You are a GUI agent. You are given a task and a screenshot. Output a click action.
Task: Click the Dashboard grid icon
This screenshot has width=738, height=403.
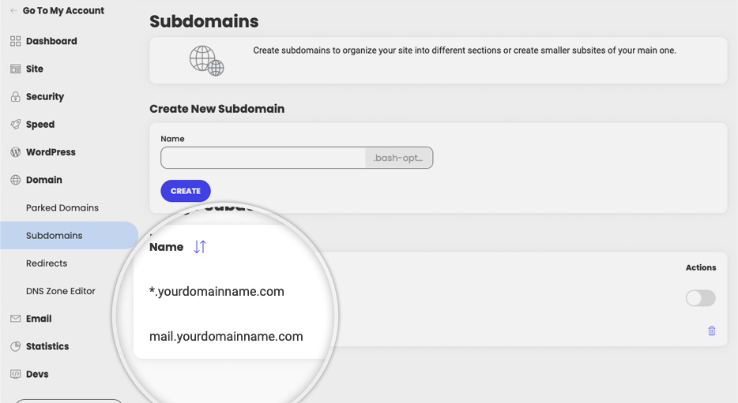[16, 41]
